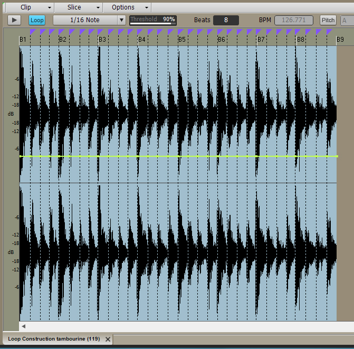Screen dimensions: 354x349
Task: Click the Beats value field showing 8
Action: tap(226, 20)
